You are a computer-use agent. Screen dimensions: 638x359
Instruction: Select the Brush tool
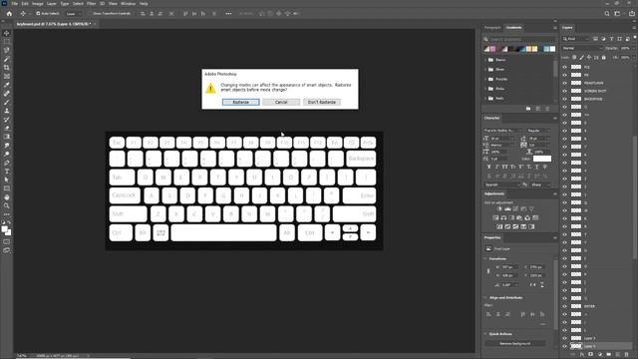click(x=7, y=102)
